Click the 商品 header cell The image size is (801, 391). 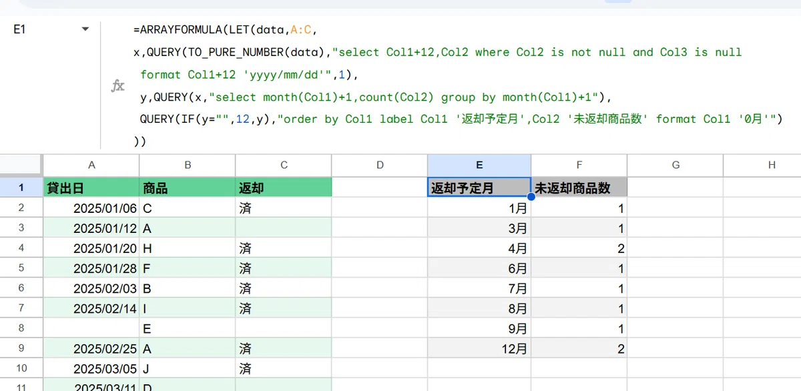coord(188,187)
